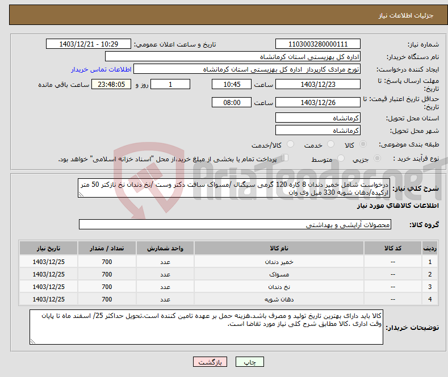Click the تاریخ نیاز column header
The height and width of the screenshot is (377, 448).
point(48,249)
